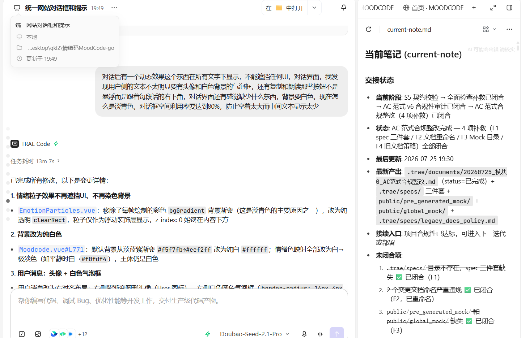Click the blue play-shaped tool icon
521x338 pixels.
[70, 334]
